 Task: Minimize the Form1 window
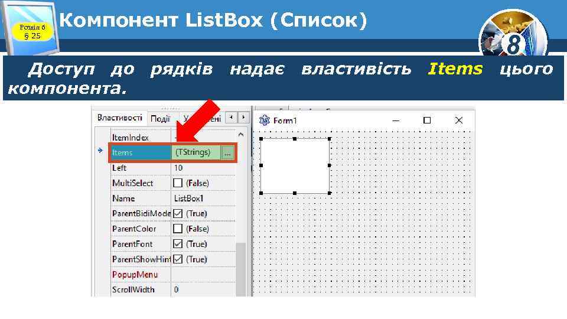396,121
